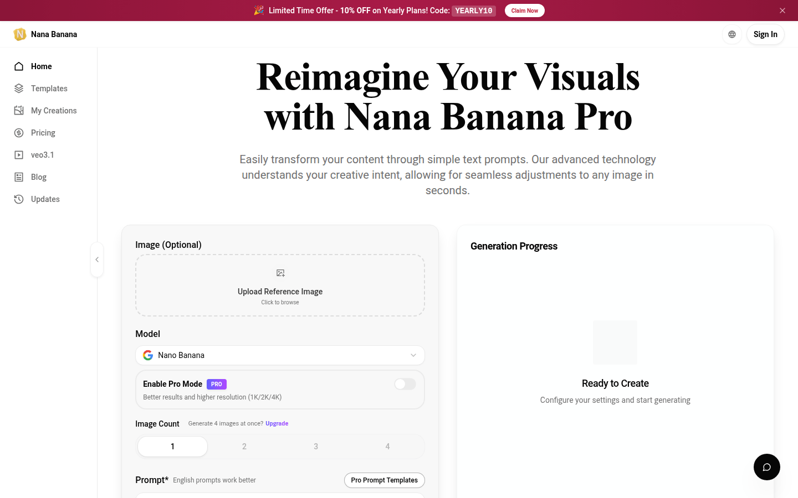Image resolution: width=798 pixels, height=498 pixels.
Task: Click the Pricing icon
Action: 18,132
